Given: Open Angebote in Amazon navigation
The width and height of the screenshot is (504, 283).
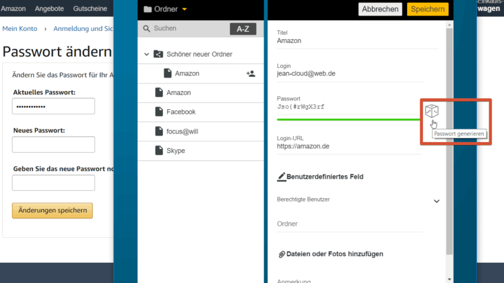Looking at the screenshot, I should coord(49,9).
